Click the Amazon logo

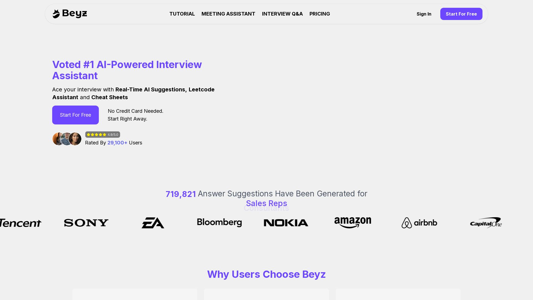click(353, 222)
